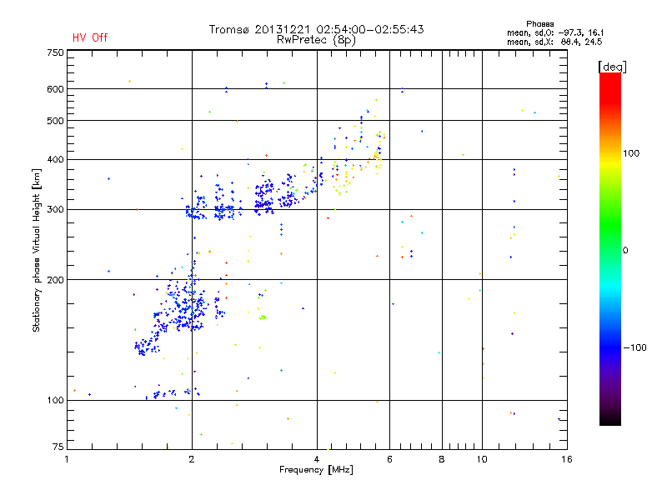
Task: Click the black bottom of the phase colorbar
Action: tap(610, 419)
